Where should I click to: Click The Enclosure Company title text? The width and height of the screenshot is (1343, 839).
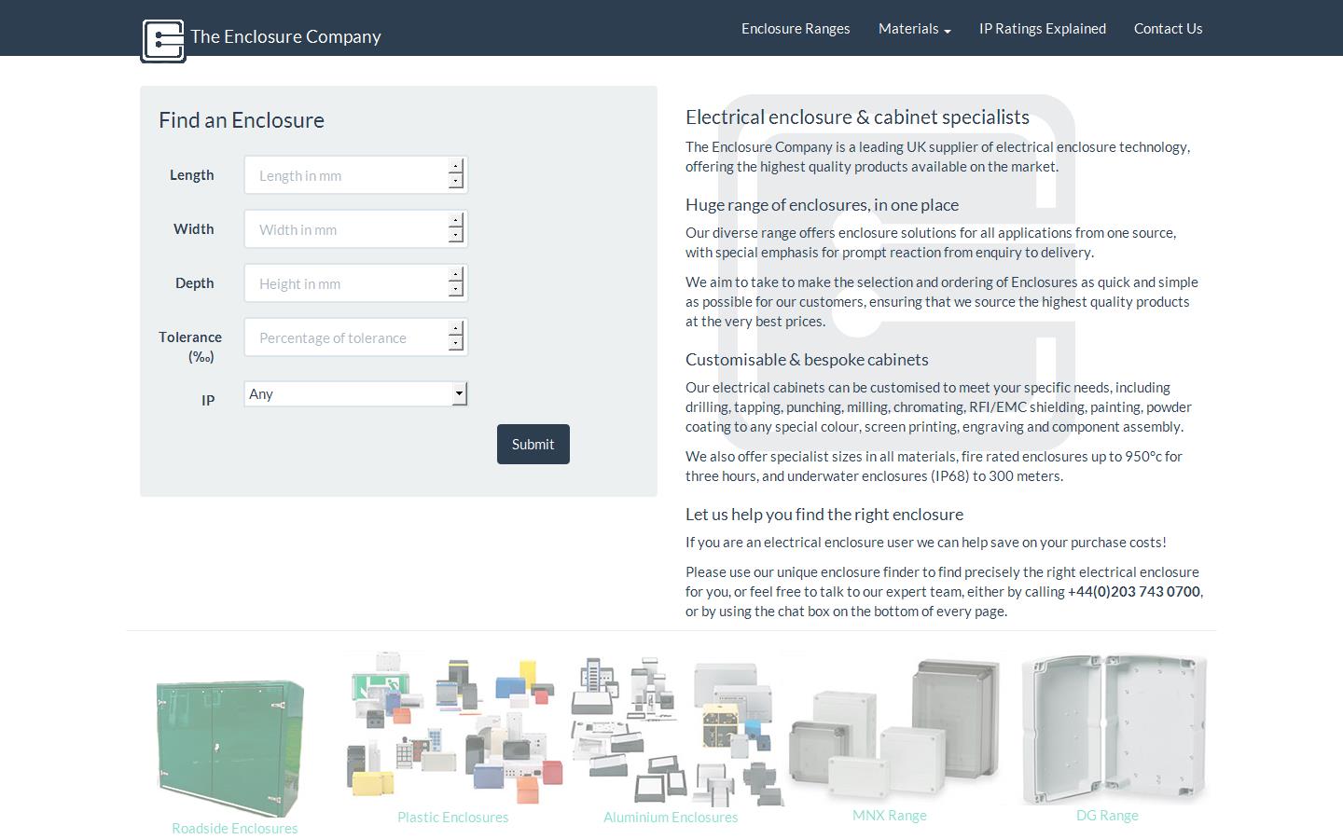coord(285,37)
